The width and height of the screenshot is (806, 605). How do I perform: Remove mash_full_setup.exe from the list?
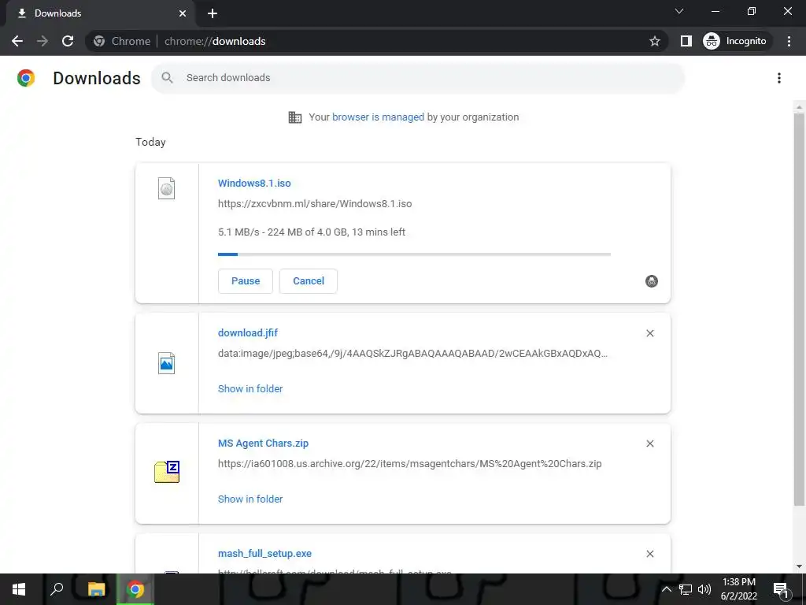coord(649,554)
